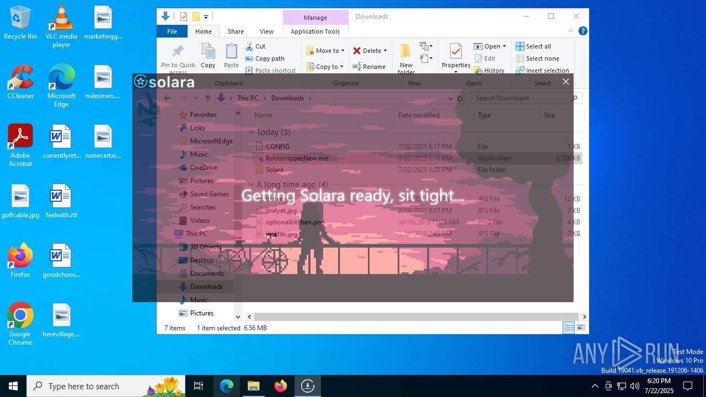The width and height of the screenshot is (706, 397).
Task: Create a New folder
Action: (406, 59)
